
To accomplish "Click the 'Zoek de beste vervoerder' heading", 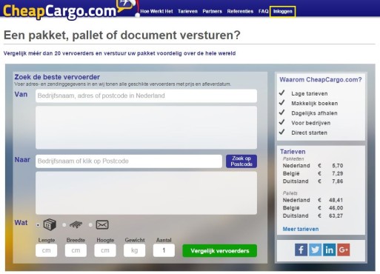I will [57, 77].
